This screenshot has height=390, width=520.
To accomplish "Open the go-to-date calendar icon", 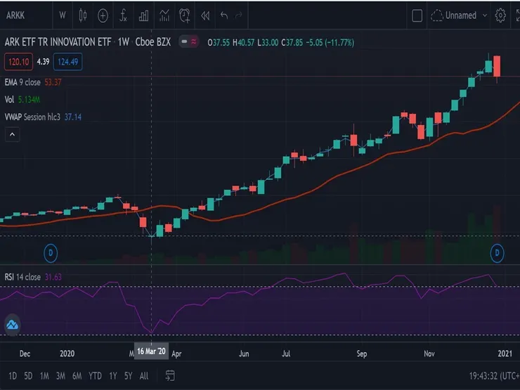I will (x=170, y=375).
